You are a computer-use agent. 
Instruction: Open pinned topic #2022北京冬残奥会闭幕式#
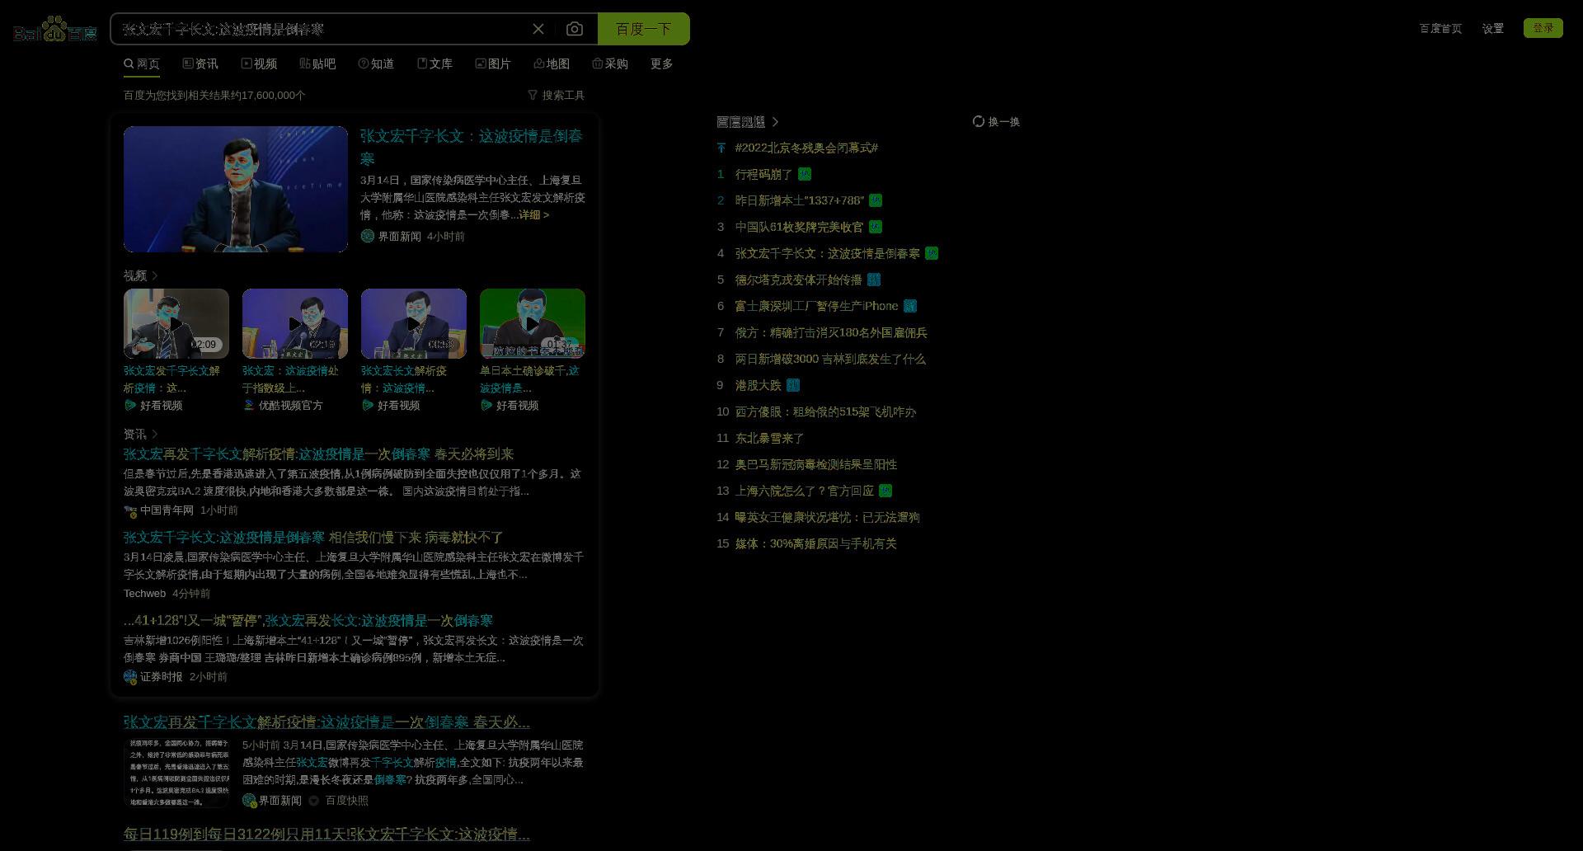(x=806, y=148)
